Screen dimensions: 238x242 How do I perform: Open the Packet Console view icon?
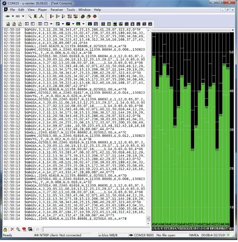click(x=8, y=24)
